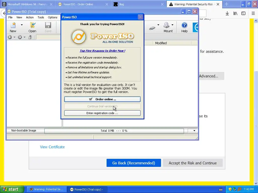Click the back navigation arrow in PowerISO
Viewport: 258px width, 193px height.
[x=10, y=37]
